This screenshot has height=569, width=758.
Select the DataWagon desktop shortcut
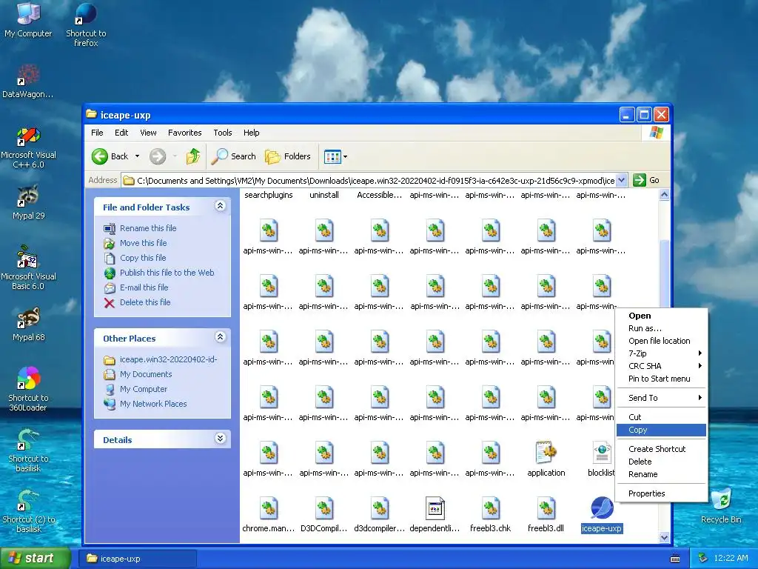[x=28, y=81]
